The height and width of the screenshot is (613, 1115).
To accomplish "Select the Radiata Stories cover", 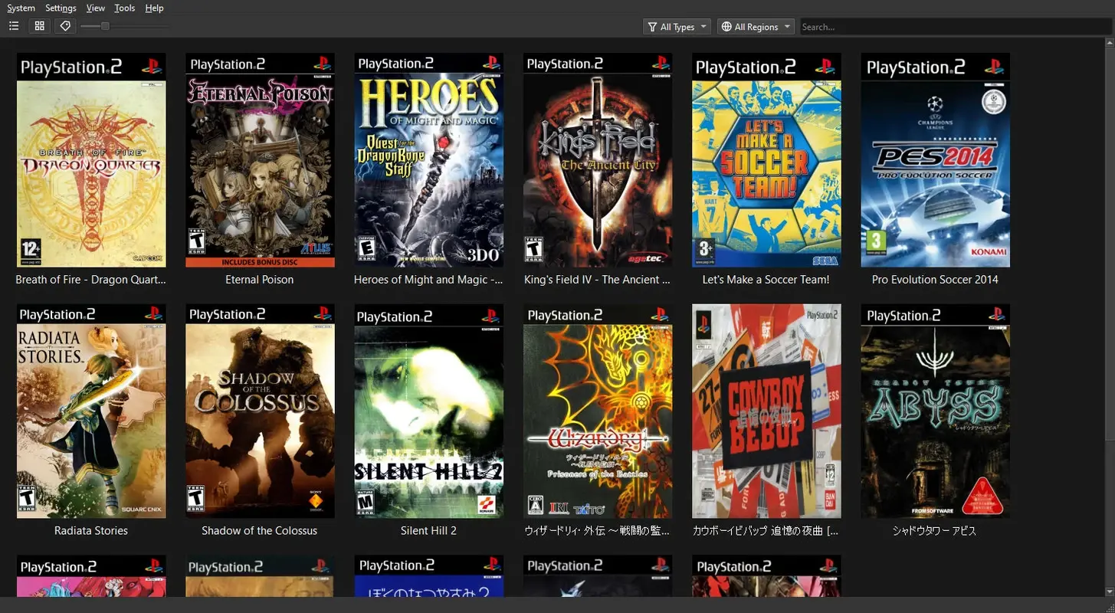I will pos(91,411).
